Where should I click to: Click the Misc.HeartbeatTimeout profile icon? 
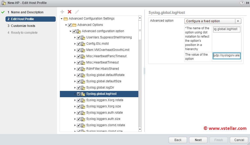tap(83, 62)
